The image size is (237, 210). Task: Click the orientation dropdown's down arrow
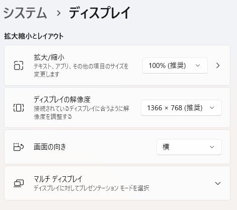click(212, 147)
